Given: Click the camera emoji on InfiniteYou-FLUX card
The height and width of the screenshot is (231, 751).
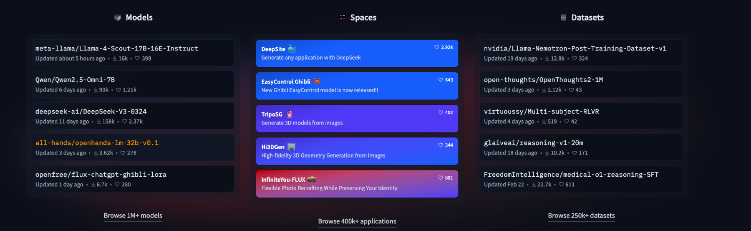Looking at the screenshot, I should tap(312, 179).
